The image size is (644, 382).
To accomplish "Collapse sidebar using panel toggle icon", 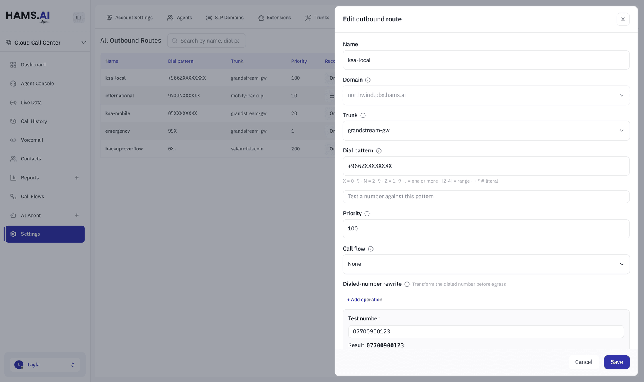I will pyautogui.click(x=78, y=18).
